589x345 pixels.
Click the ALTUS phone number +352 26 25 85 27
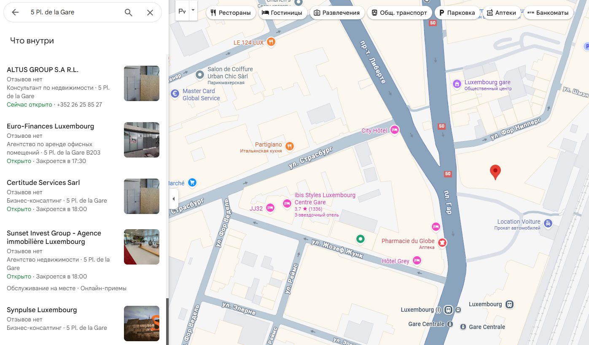[x=79, y=104]
